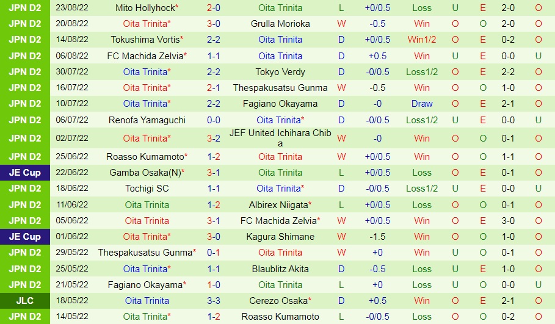
Task: Open Tokushima Vortis team page
Action: click(145, 40)
